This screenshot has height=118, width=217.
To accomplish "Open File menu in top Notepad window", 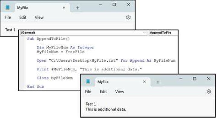I will [8, 17].
